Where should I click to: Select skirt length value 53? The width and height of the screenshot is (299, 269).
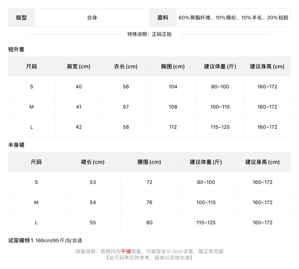93,182
